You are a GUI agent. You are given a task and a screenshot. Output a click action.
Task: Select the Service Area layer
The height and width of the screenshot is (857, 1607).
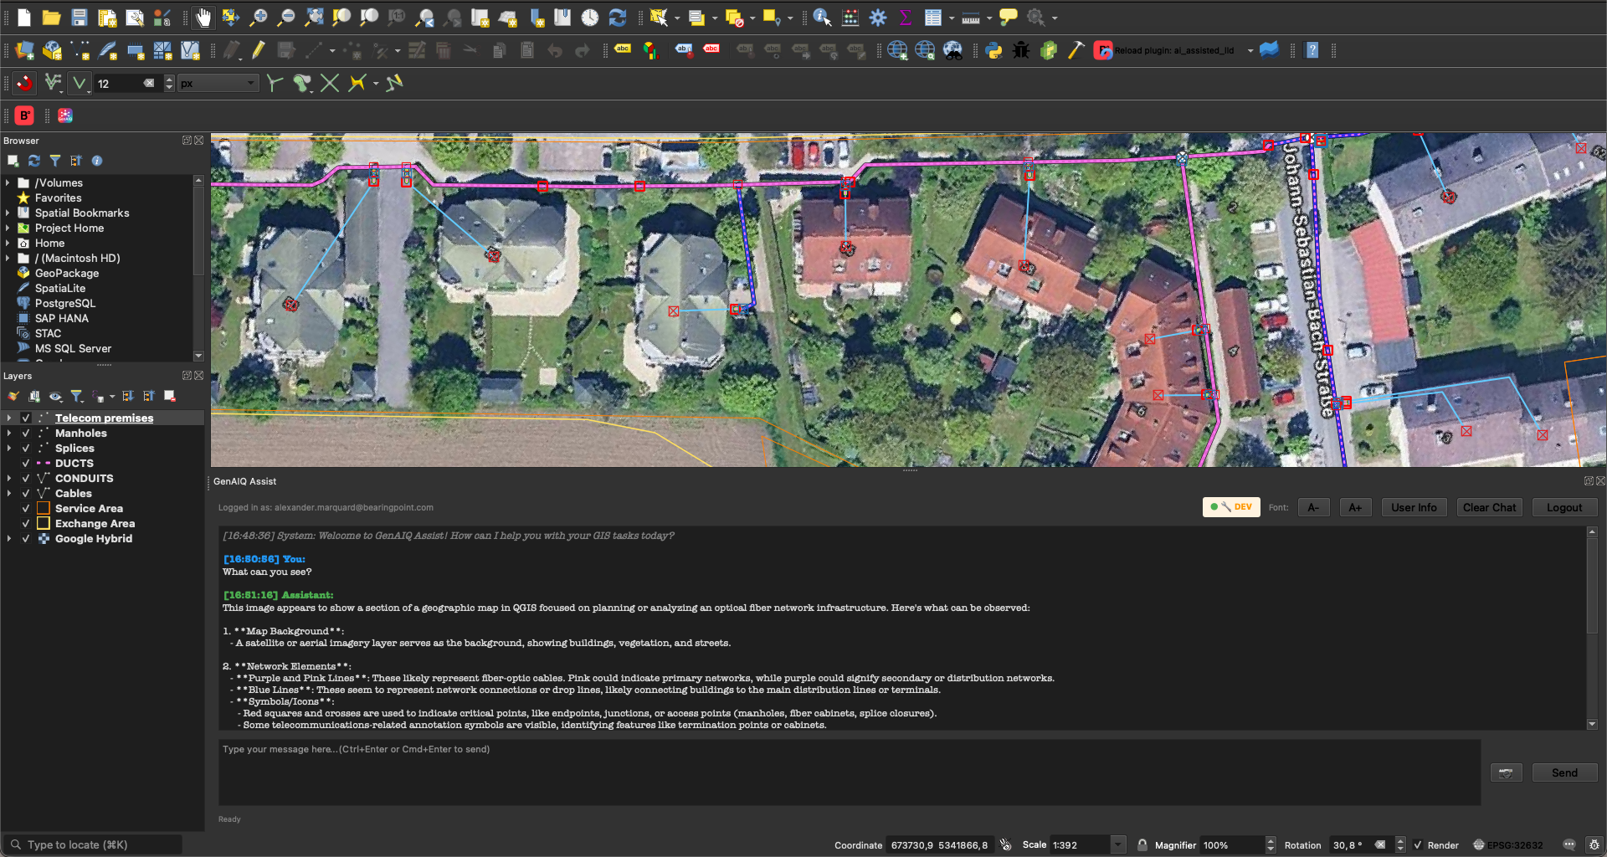89,509
